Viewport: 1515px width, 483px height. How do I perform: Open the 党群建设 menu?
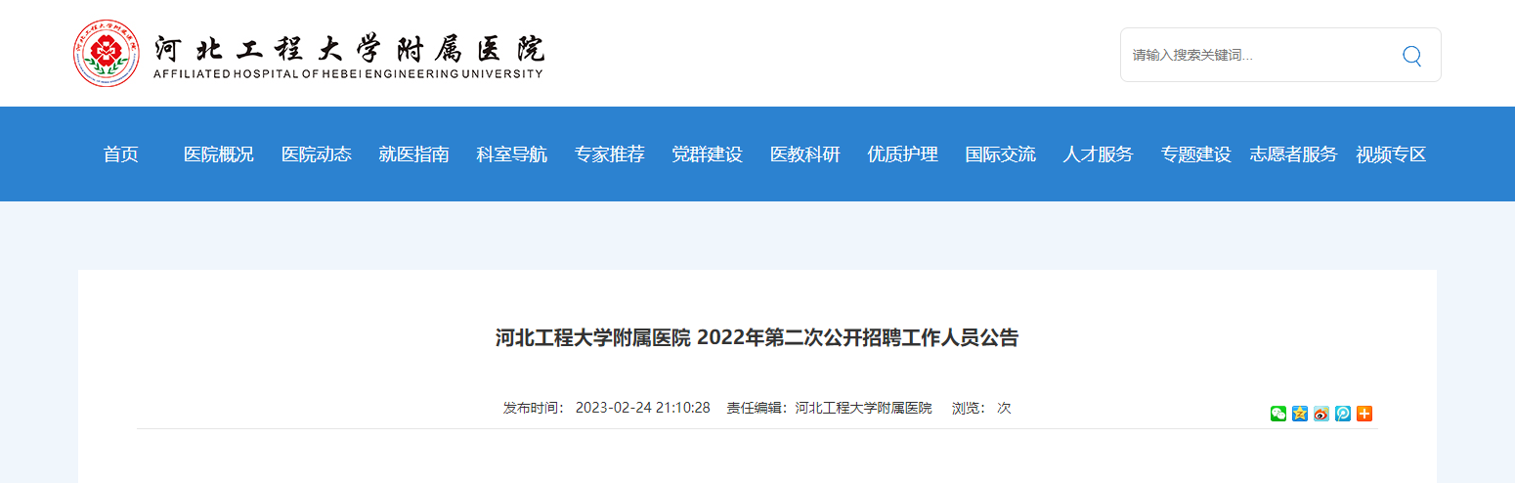(x=708, y=154)
